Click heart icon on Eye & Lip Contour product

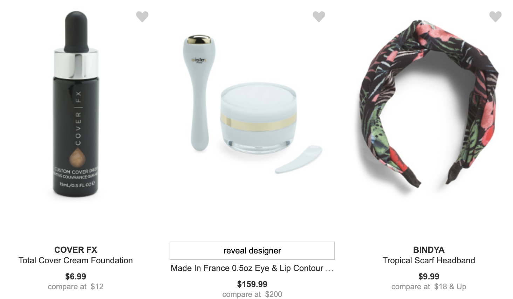tap(319, 16)
